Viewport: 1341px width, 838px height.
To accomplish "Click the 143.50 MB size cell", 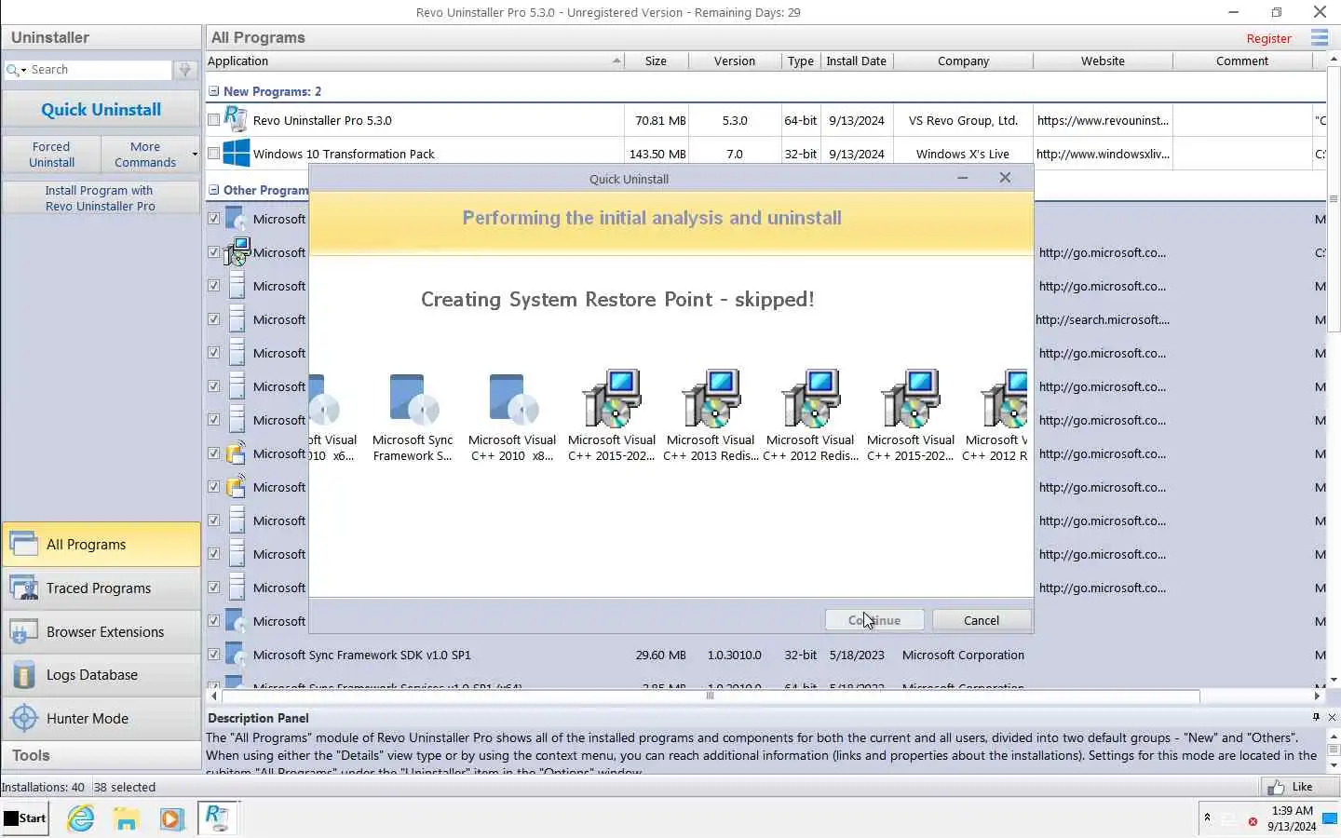I will click(x=657, y=154).
